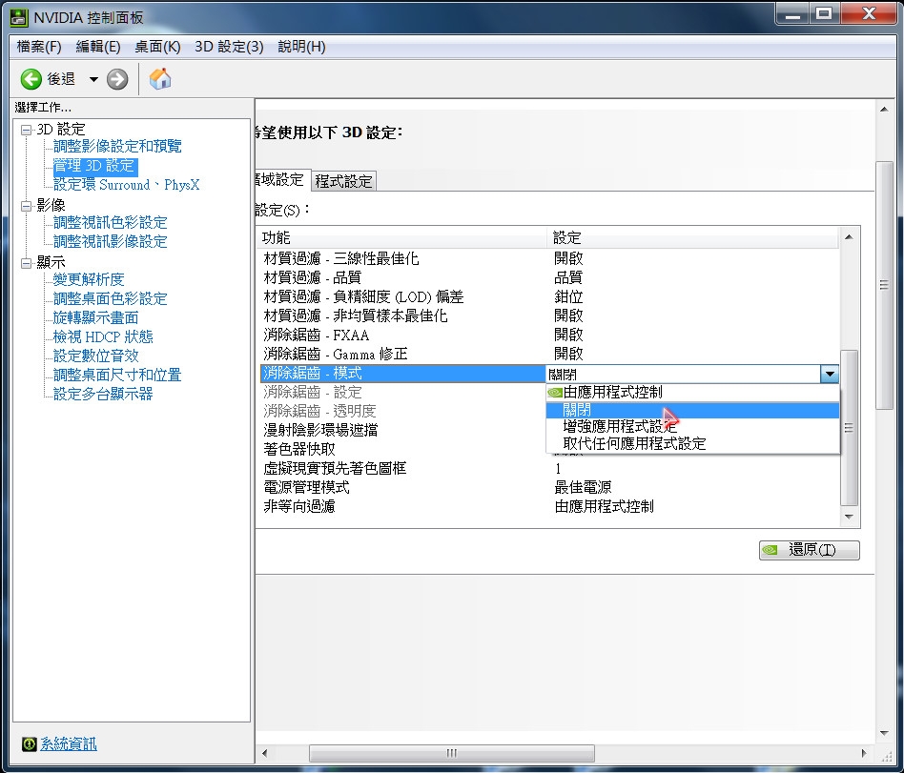Screen dimensions: 904x773
Task: Click settings list scroll down arrow
Action: click(849, 517)
